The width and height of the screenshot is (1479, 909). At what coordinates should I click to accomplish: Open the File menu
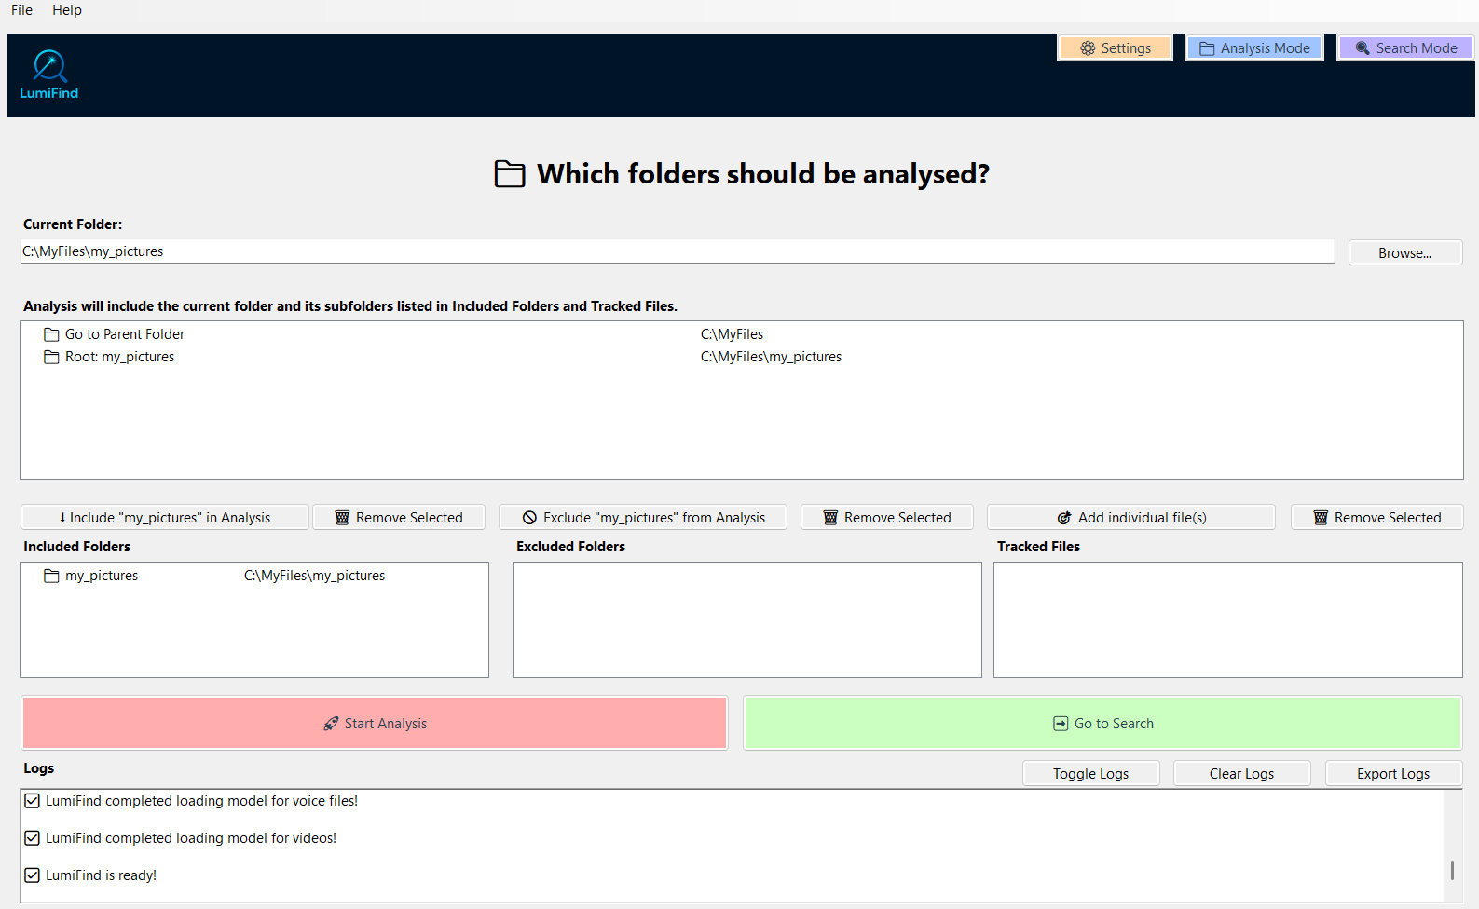coord(22,10)
